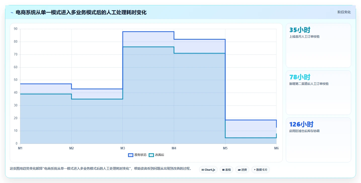Image resolution: width=361 pixels, height=183 pixels.
Task: Click the M4 x-axis label
Action: (174, 148)
